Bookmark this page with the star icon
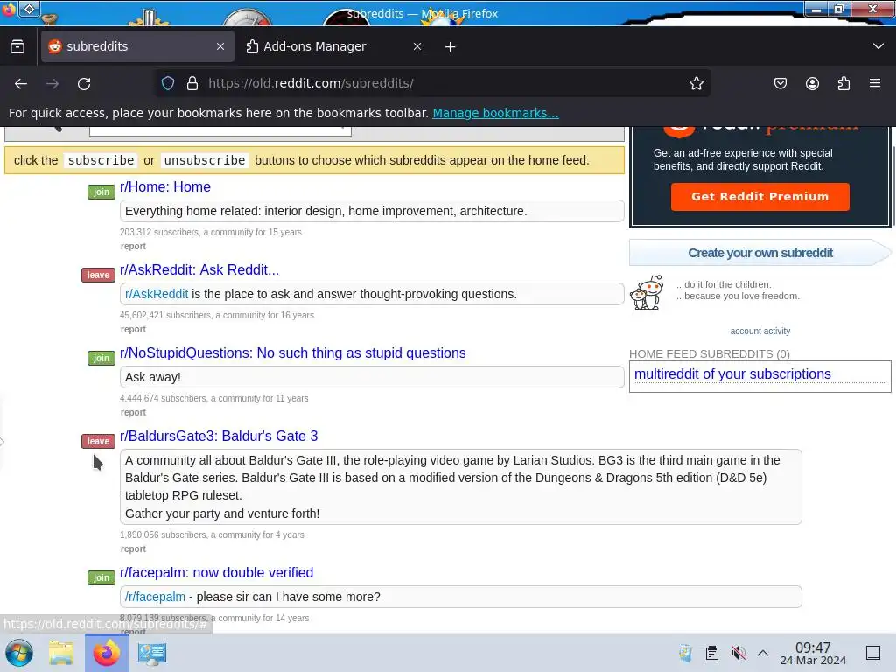This screenshot has height=672, width=896. tap(696, 83)
